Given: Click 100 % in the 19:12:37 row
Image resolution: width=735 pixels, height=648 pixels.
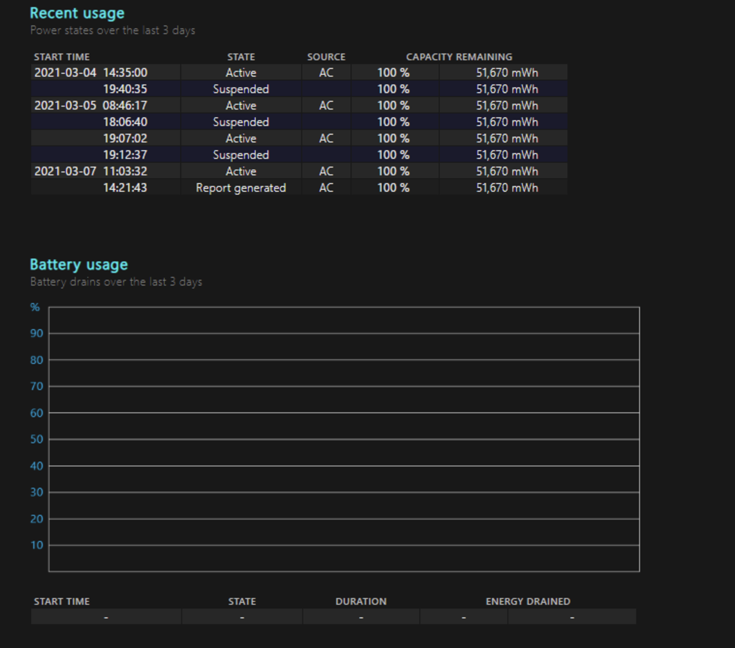Looking at the screenshot, I should [393, 155].
